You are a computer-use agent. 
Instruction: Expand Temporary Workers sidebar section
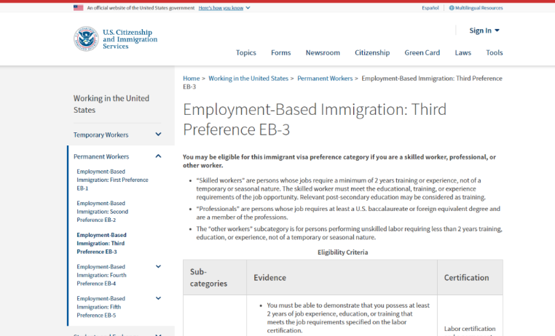[158, 135]
